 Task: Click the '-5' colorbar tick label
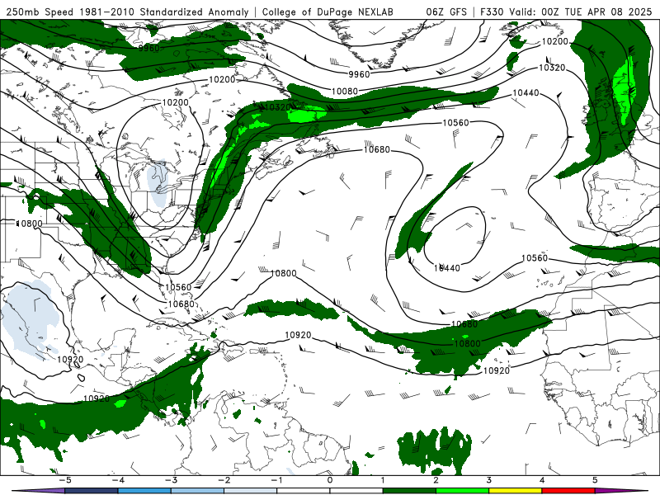pos(65,480)
